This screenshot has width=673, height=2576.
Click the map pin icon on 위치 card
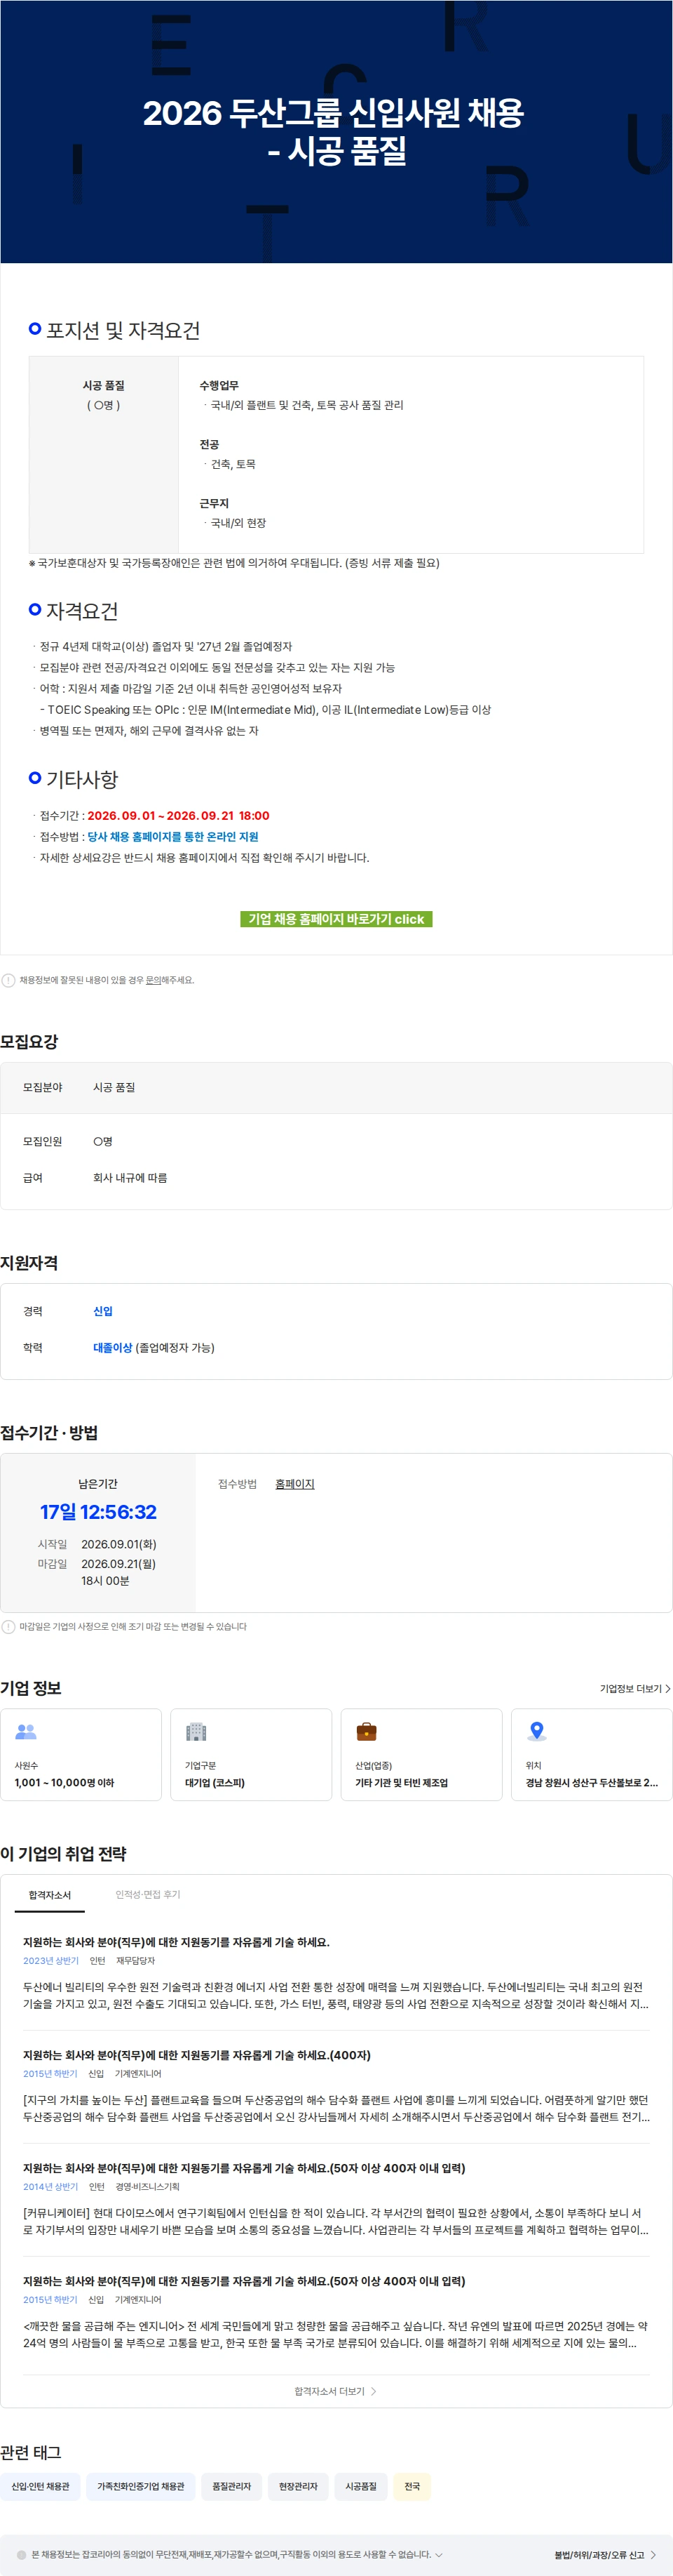536,1732
